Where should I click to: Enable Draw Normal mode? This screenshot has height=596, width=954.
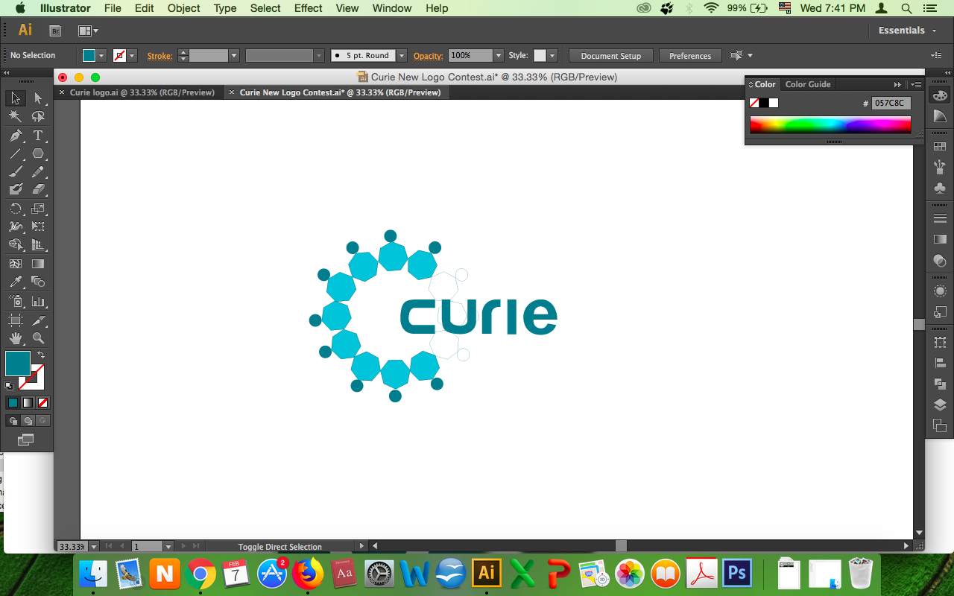click(13, 421)
